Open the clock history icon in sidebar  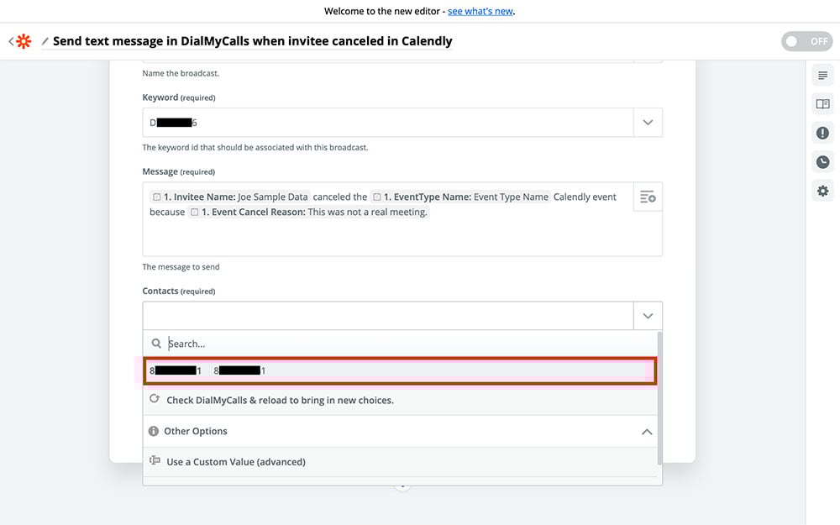tap(822, 162)
